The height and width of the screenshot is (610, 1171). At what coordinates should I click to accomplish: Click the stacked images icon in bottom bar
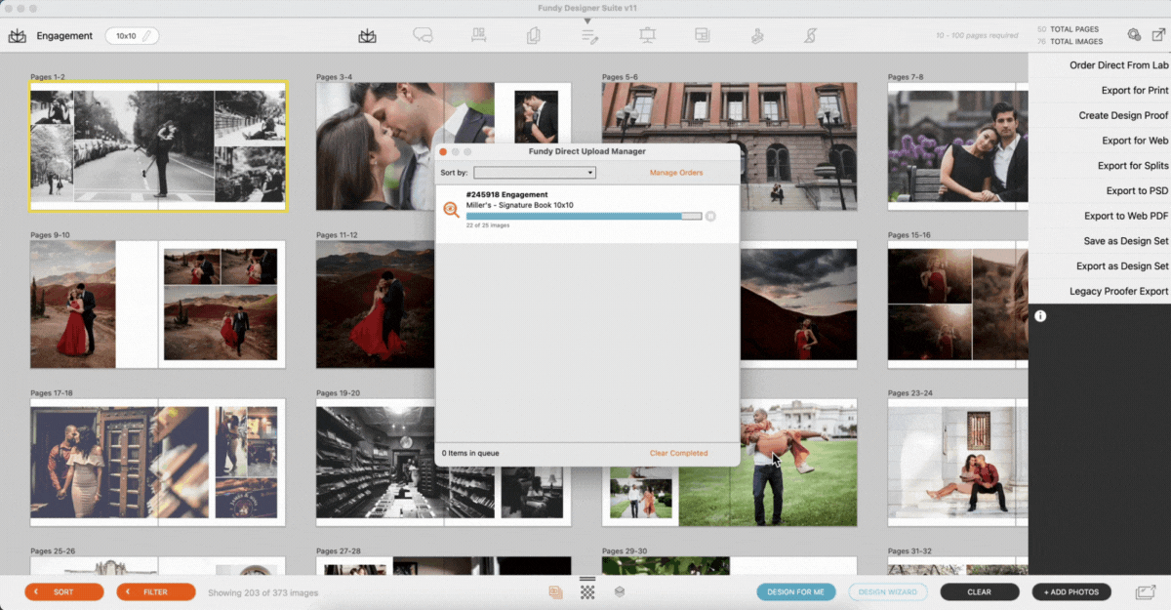point(555,591)
